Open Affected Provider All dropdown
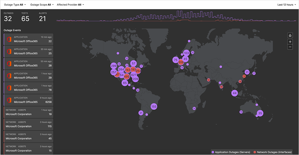The height and width of the screenshot is (155, 299). pos(70,4)
